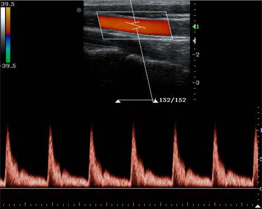Click the gray orientation dot marker
The height and width of the screenshot is (209, 262).
point(79,10)
